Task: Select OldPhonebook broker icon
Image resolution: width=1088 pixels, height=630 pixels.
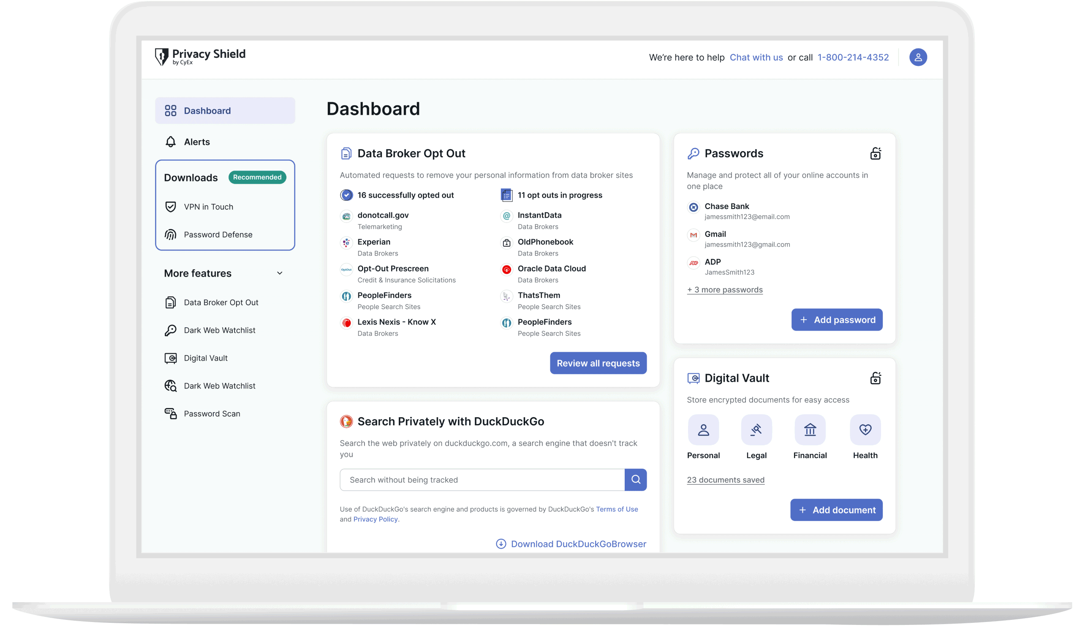Action: (506, 242)
